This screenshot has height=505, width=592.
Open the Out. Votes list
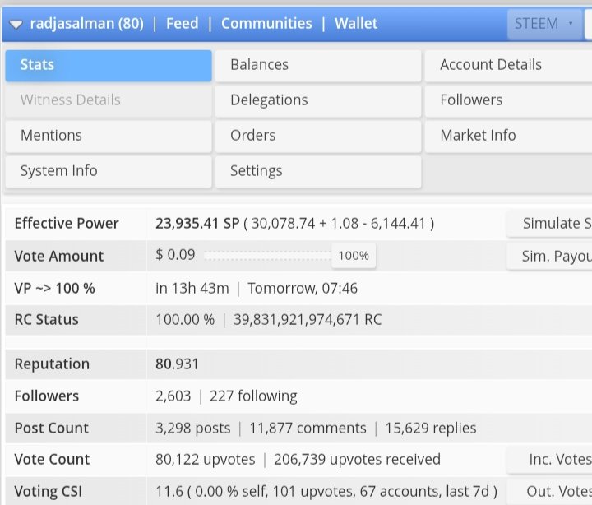click(x=549, y=491)
